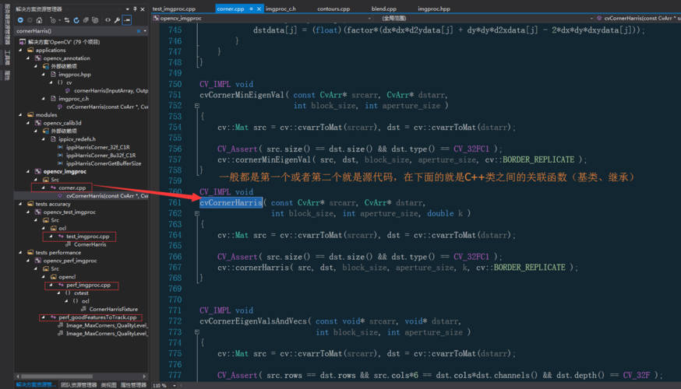The width and height of the screenshot is (681, 389).
Task: Switch to the blend.cpp editor tab
Action: 383,9
